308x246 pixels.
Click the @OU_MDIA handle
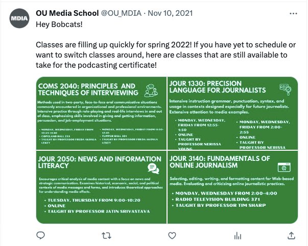tap(121, 13)
